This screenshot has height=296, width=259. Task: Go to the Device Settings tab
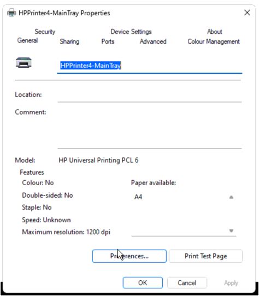coord(131,32)
